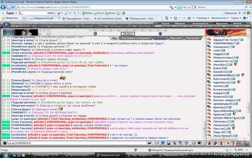Open the Все логи tab

point(160,38)
